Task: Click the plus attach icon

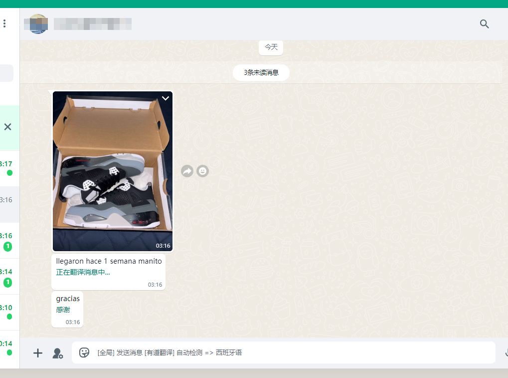Action: point(38,353)
